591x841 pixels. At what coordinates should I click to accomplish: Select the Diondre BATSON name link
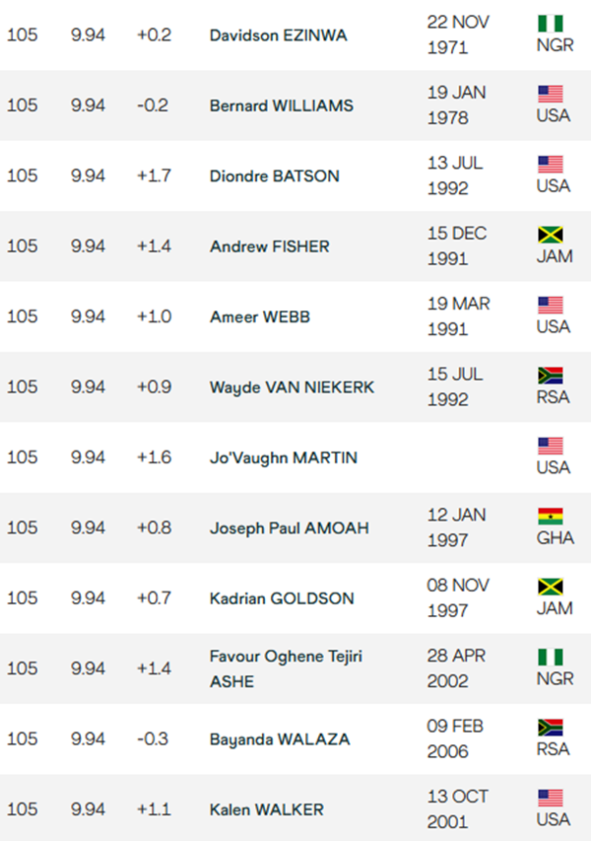pos(274,175)
